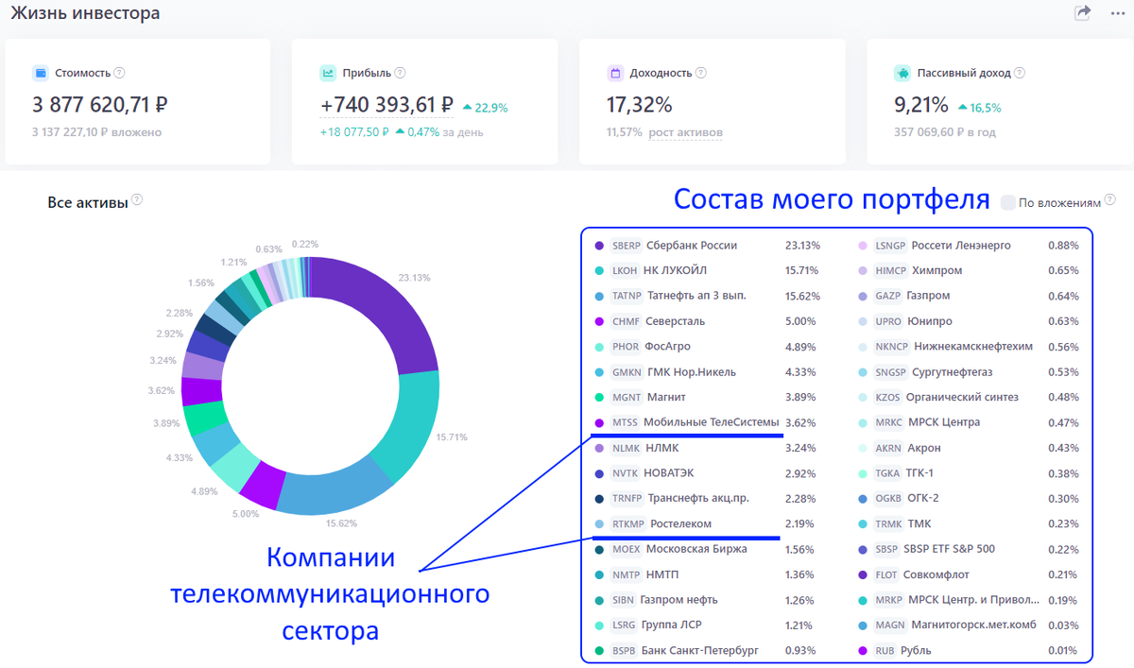1134x668 pixels.
Task: Select the SBERP ticker tag
Action: tap(627, 246)
